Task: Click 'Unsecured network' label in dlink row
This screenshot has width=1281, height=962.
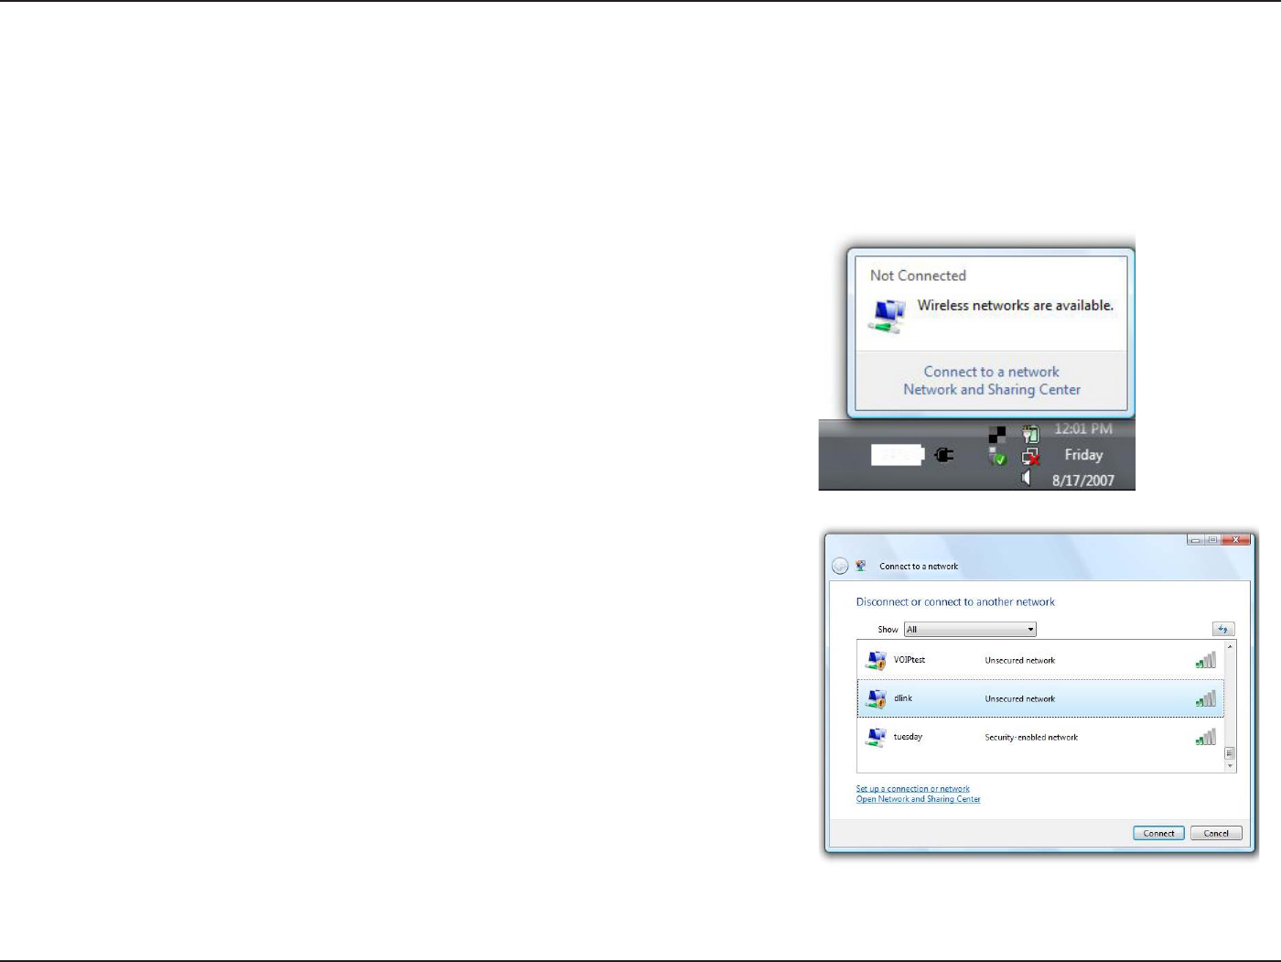Action: click(x=1019, y=699)
